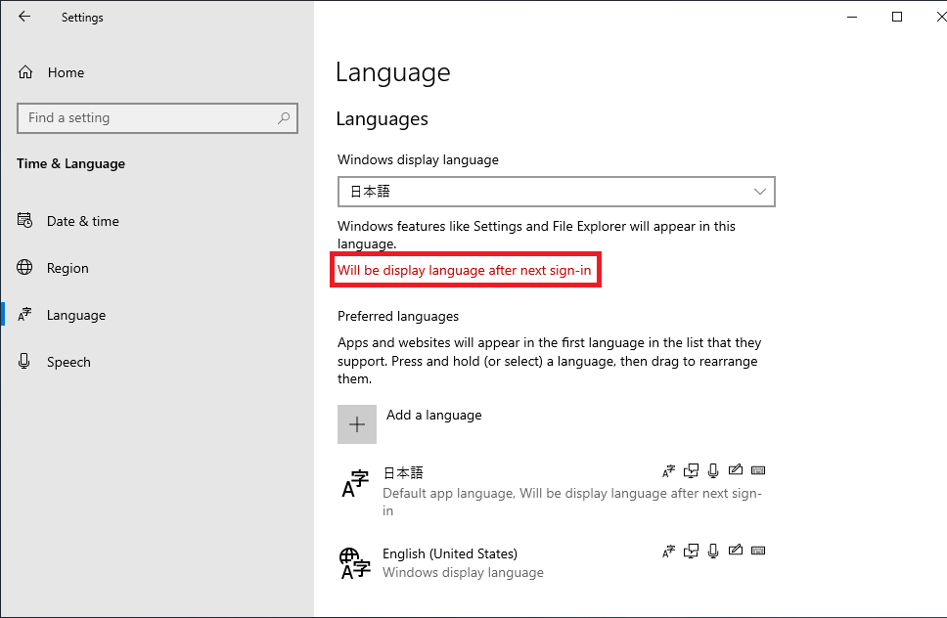The image size is (947, 618).
Task: Click the plus icon to add a language
Action: [357, 424]
